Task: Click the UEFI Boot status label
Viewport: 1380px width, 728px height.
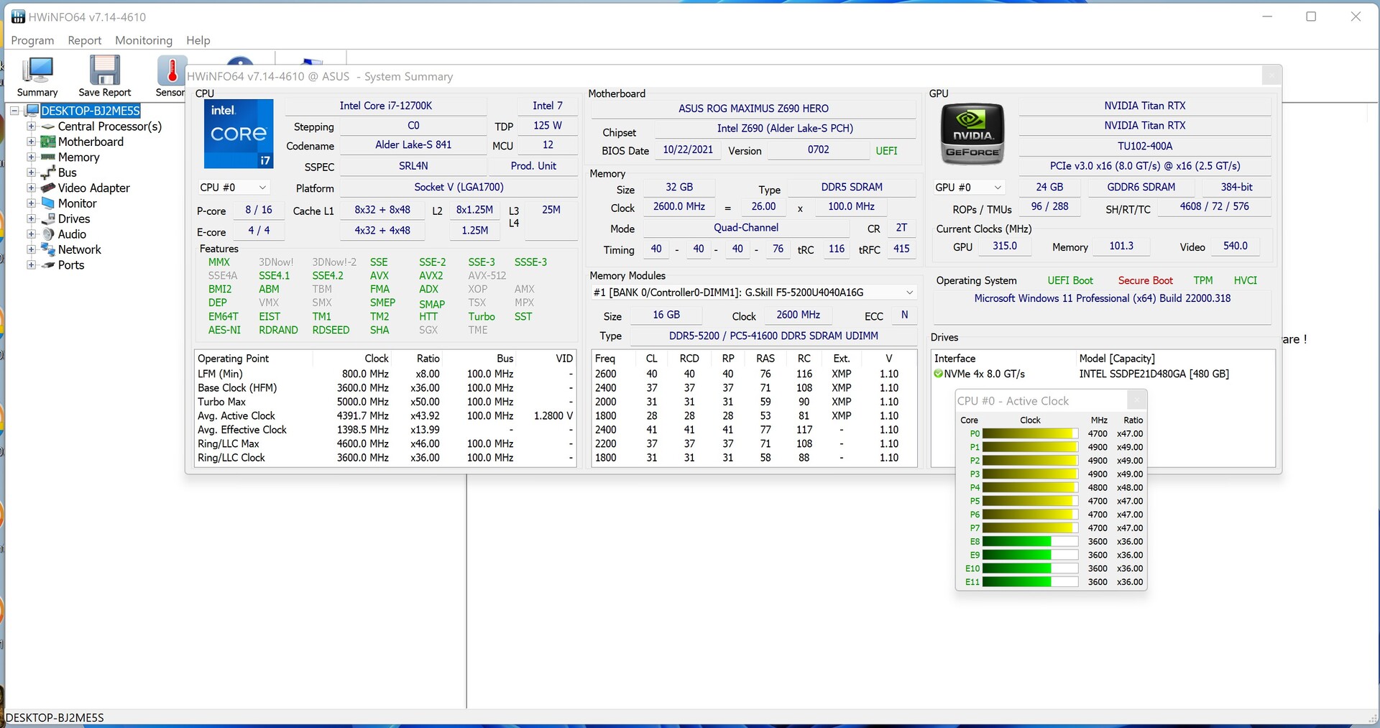Action: (x=1069, y=280)
